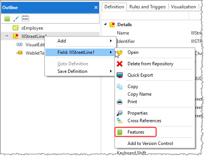Click the green grid icon in Outline toolbar
The image size is (204, 156).
point(7,18)
